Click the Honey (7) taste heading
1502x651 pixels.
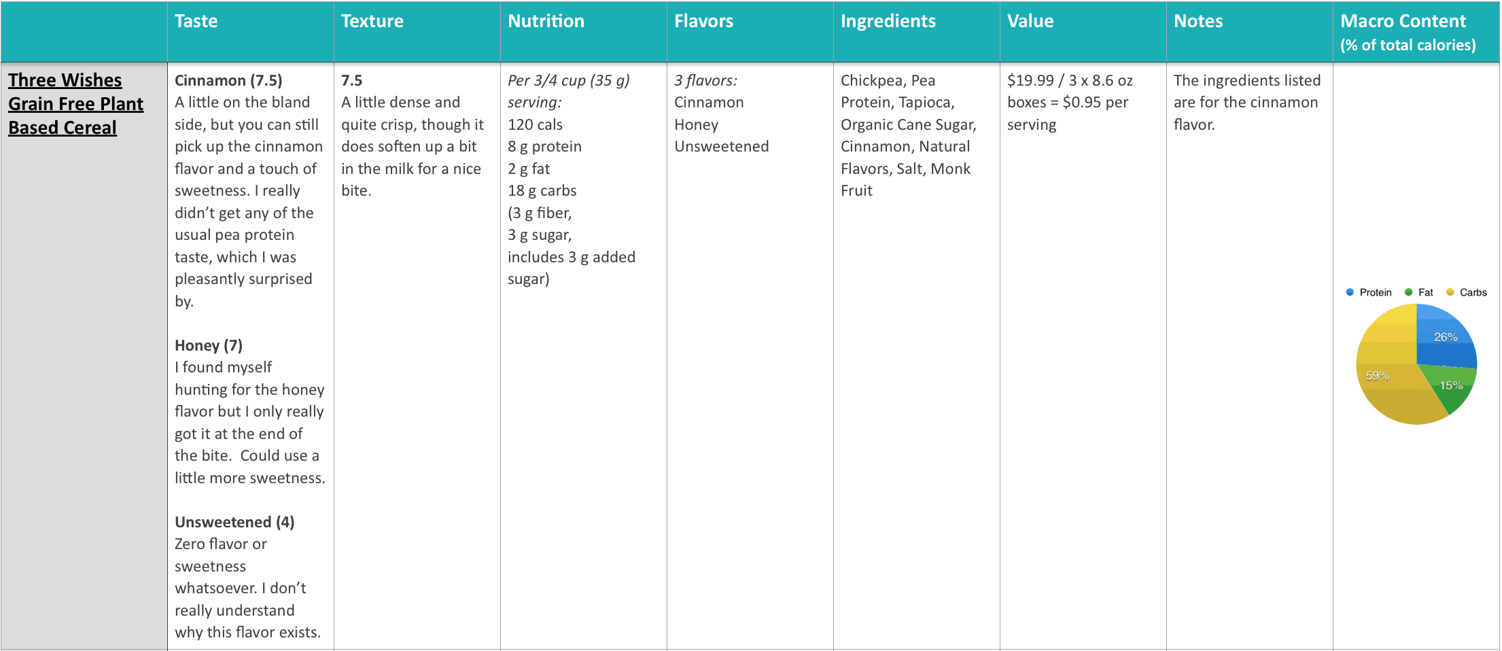[209, 345]
